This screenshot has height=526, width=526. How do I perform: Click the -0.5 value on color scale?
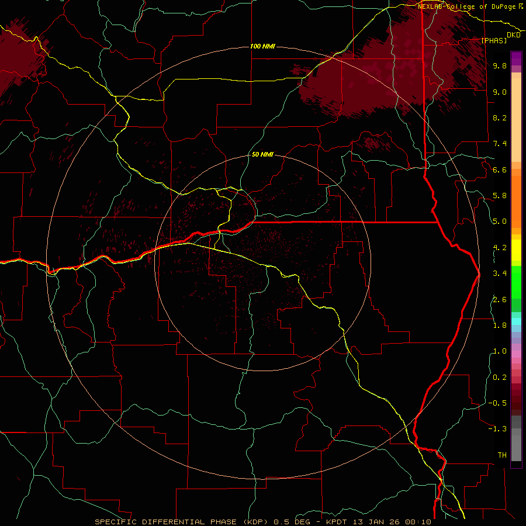pyautogui.click(x=497, y=403)
